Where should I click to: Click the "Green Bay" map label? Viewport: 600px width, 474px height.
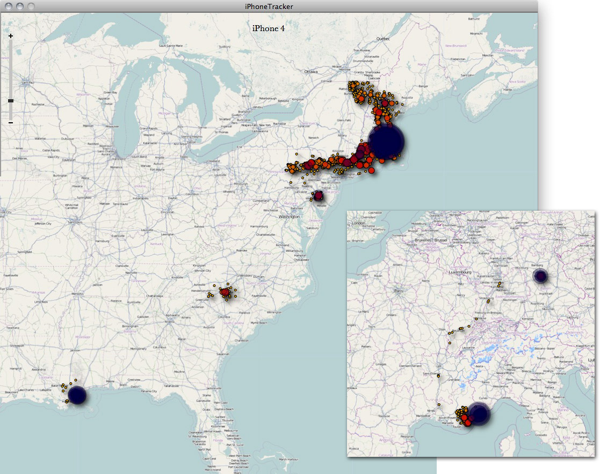pyautogui.click(x=110, y=92)
